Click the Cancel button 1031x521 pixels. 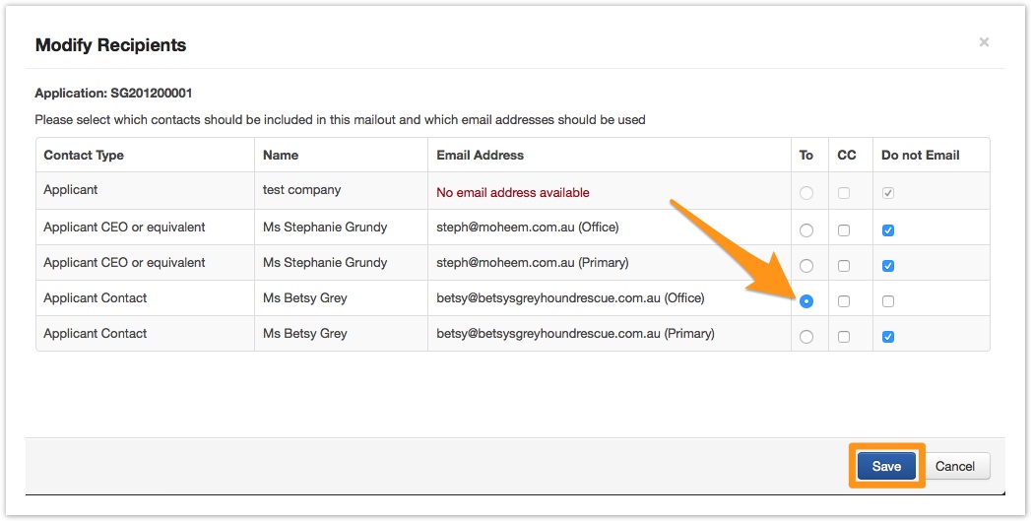[x=954, y=467]
